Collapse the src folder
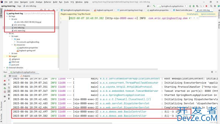This screenshot has width=220, height=124. tap(7, 33)
